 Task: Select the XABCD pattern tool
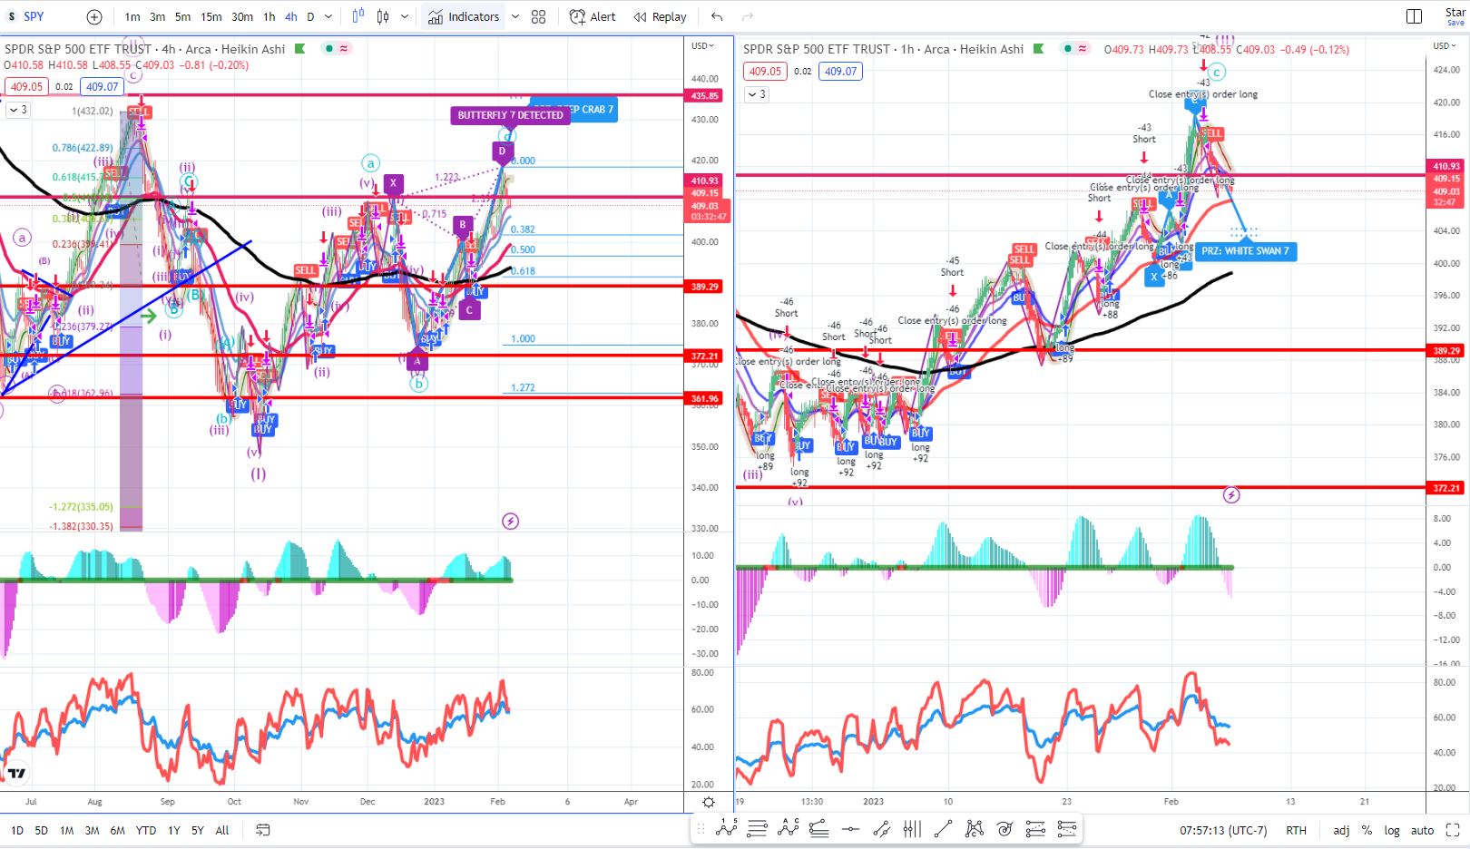coord(974,828)
